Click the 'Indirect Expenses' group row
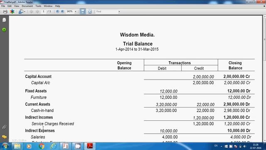Image resolution: width=266 pixels, height=150 pixels. coord(138,130)
